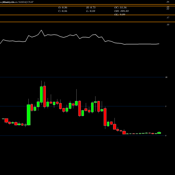The height and width of the screenshot is (175, 175).
Task: Click the price axis label 10
Action: pyautogui.click(x=166, y=77)
